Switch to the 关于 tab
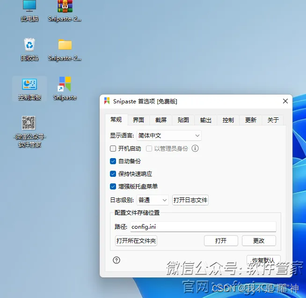 (273, 120)
